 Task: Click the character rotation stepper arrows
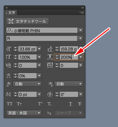pos(57,94)
